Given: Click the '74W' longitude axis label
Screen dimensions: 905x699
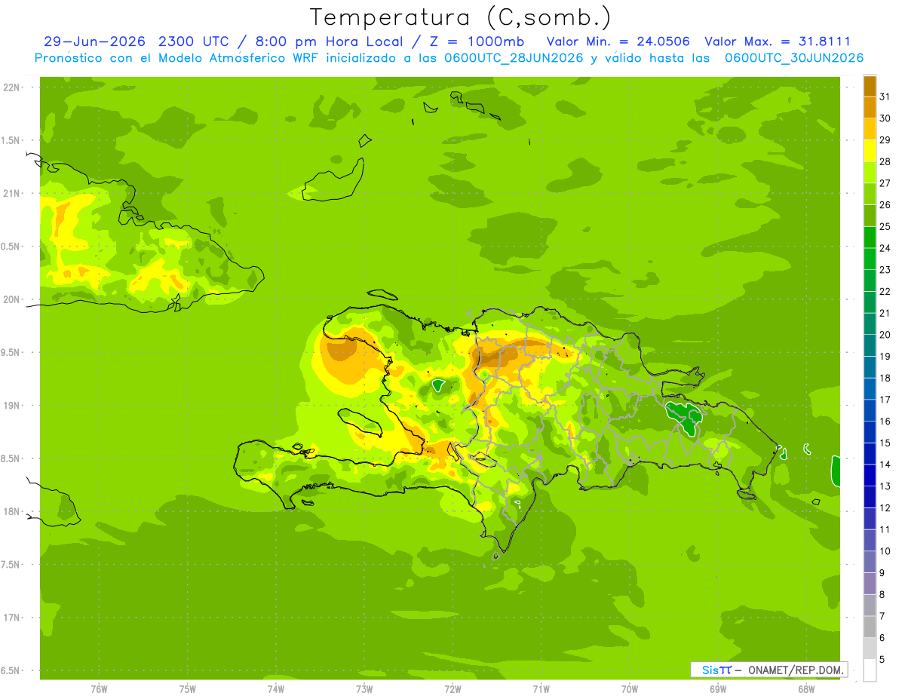Looking at the screenshot, I should click(275, 689).
